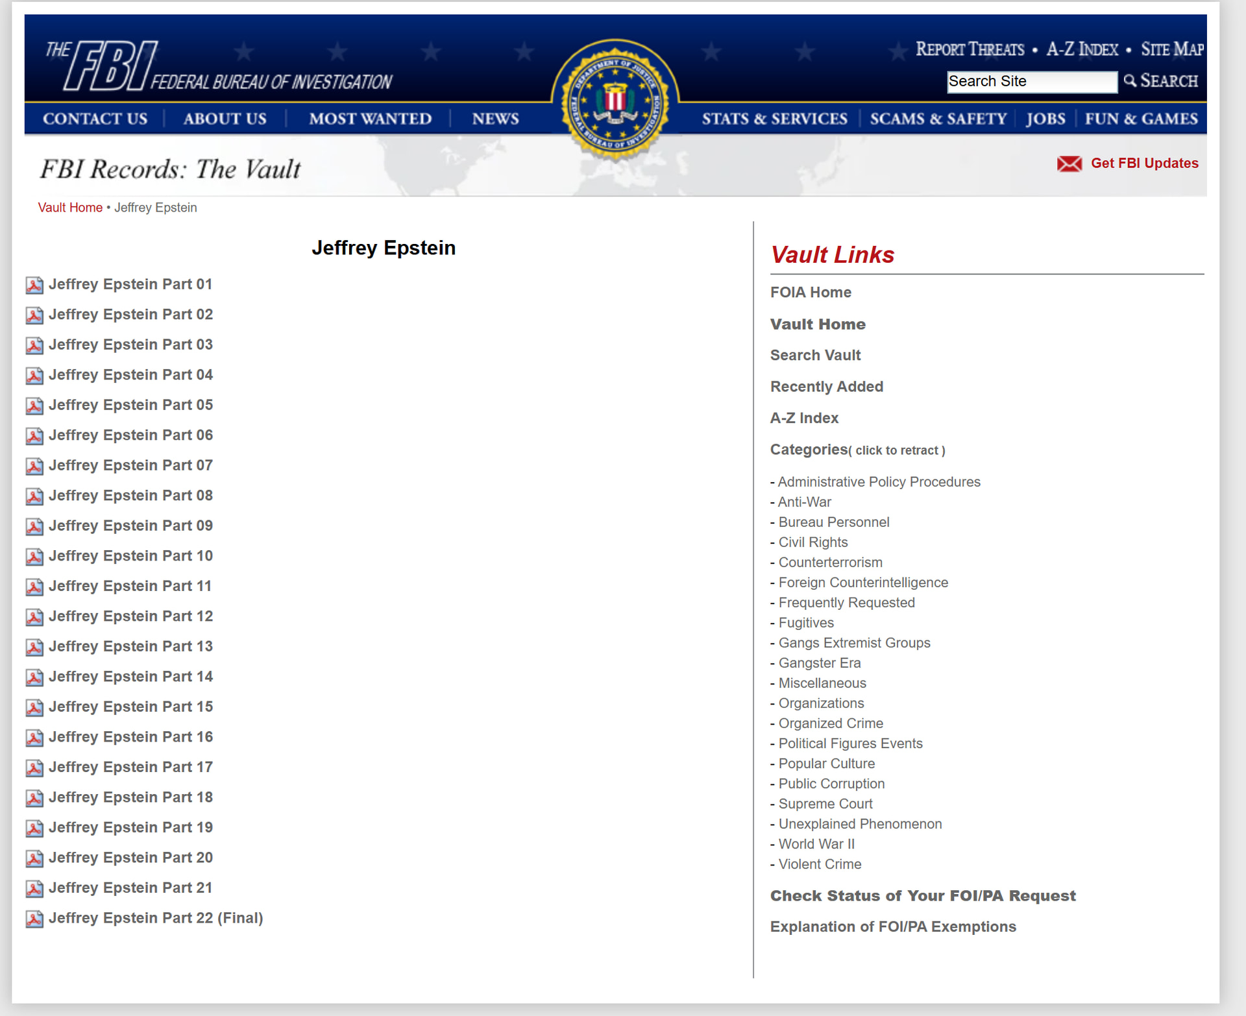Go to Scams & Safety section
The width and height of the screenshot is (1246, 1016).
938,119
